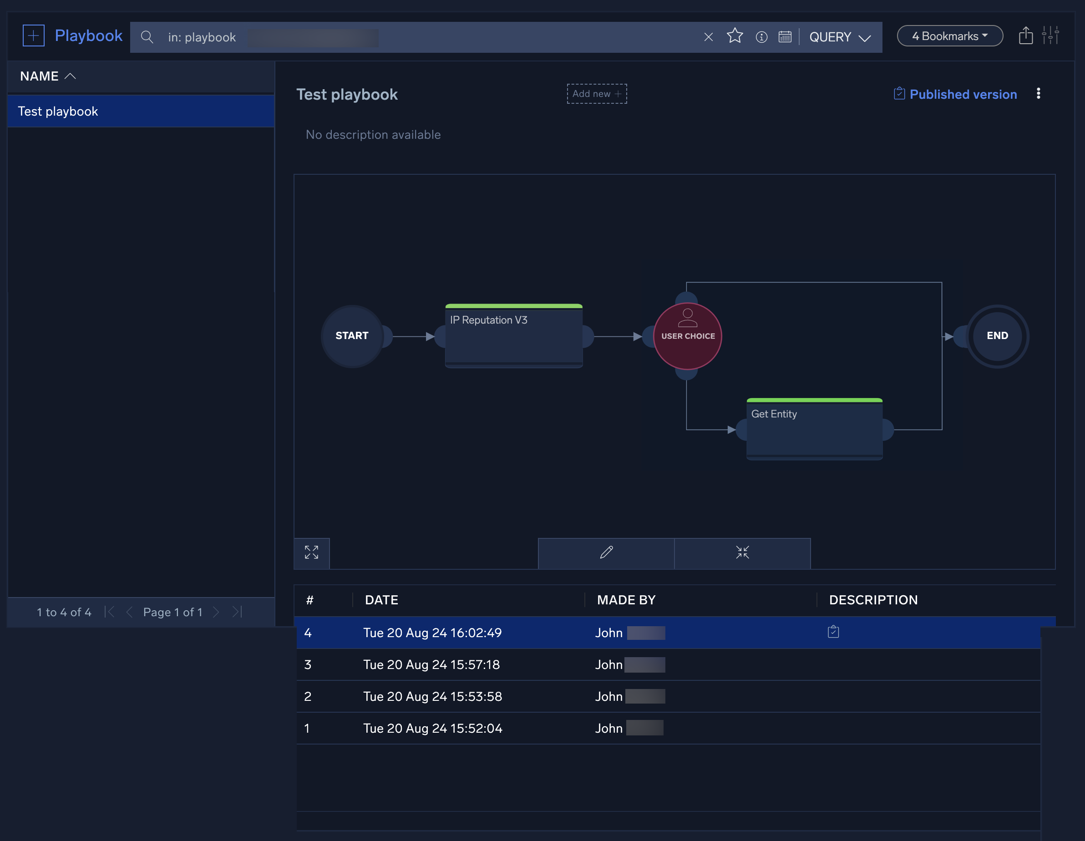Viewport: 1085px width, 841px height.
Task: Click the USER CHOICE node
Action: coord(687,334)
